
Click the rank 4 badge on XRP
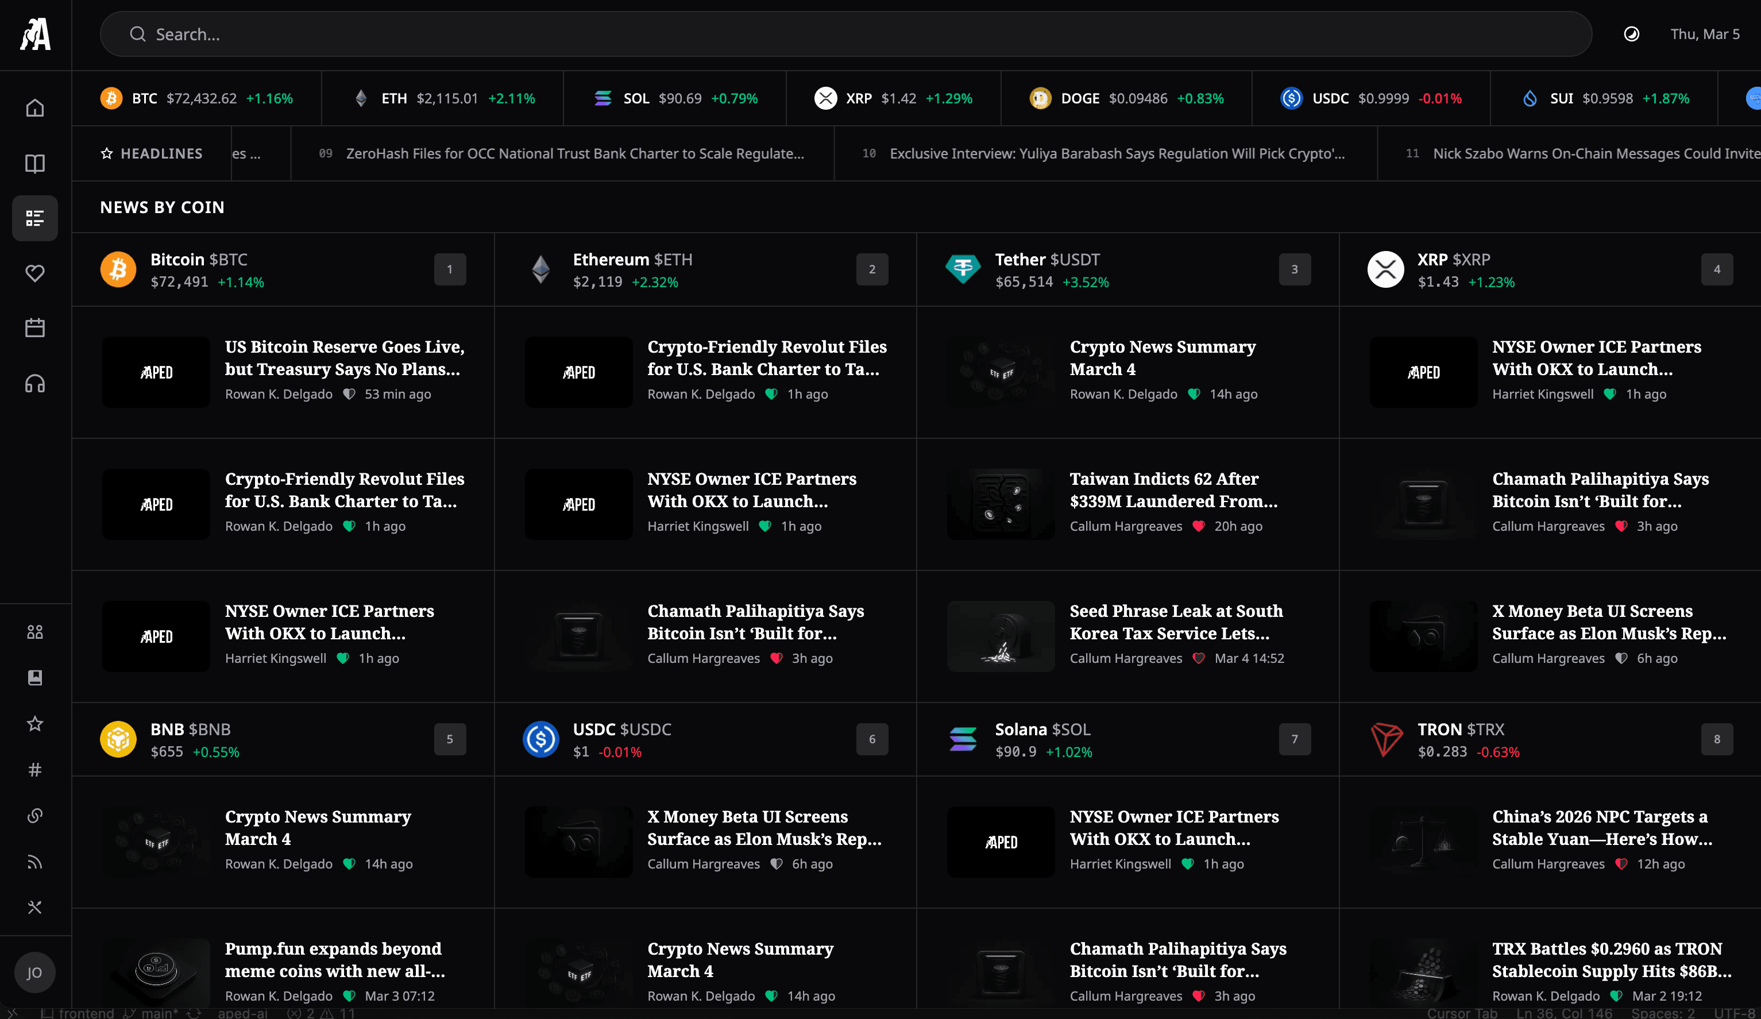(1716, 269)
